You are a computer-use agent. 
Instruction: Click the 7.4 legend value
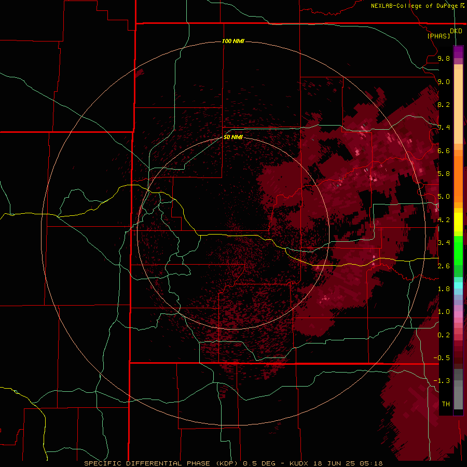444,128
